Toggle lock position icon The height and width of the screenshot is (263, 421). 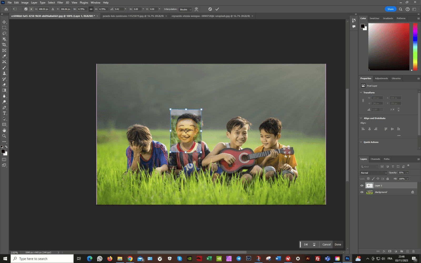pyautogui.click(x=378, y=179)
